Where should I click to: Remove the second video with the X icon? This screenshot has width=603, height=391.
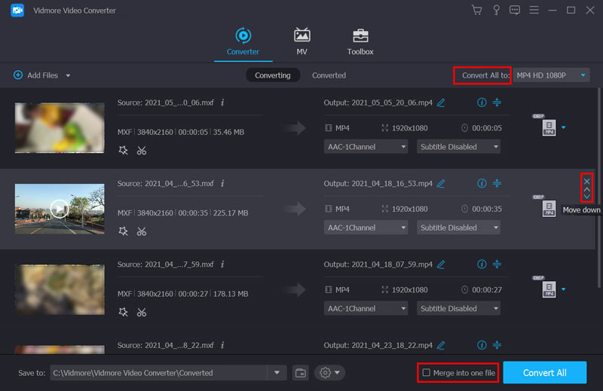tap(586, 181)
